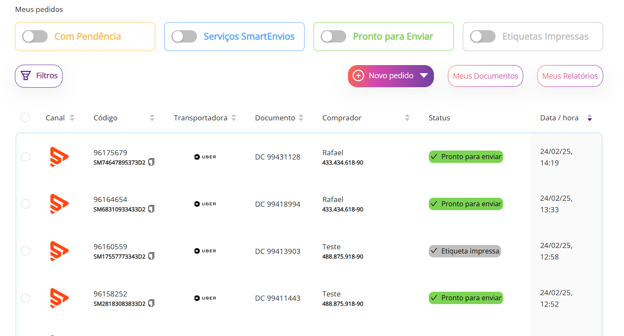Click Pronto para enviar badge of order 96158252
The height and width of the screenshot is (336, 624).
pyautogui.click(x=466, y=298)
